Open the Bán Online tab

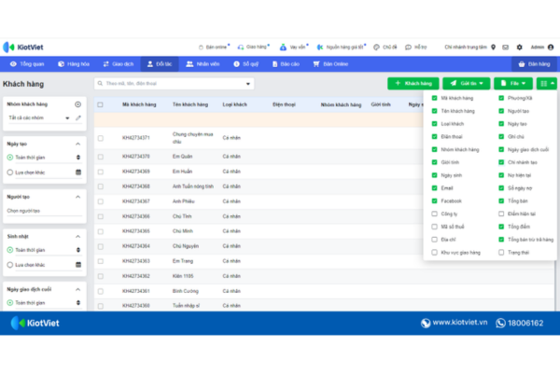tap(330, 64)
